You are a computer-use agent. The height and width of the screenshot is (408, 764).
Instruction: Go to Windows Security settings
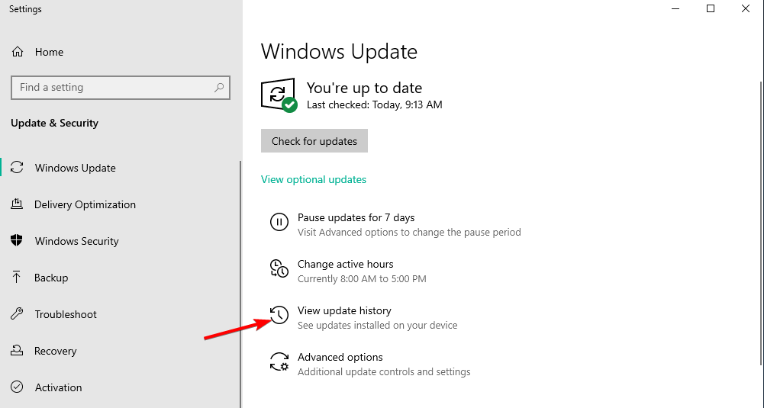(x=76, y=240)
